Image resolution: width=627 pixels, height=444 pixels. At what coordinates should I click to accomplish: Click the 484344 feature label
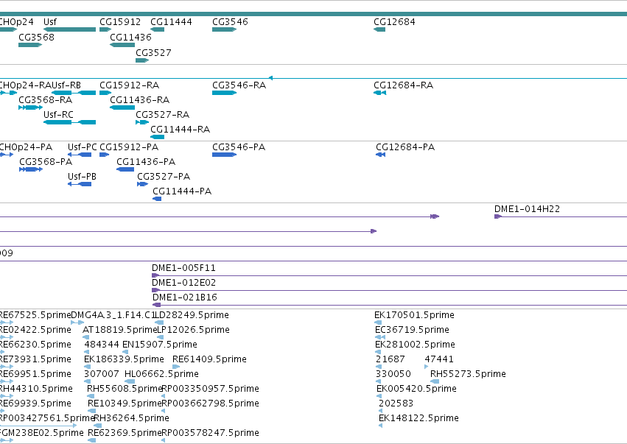(102, 345)
